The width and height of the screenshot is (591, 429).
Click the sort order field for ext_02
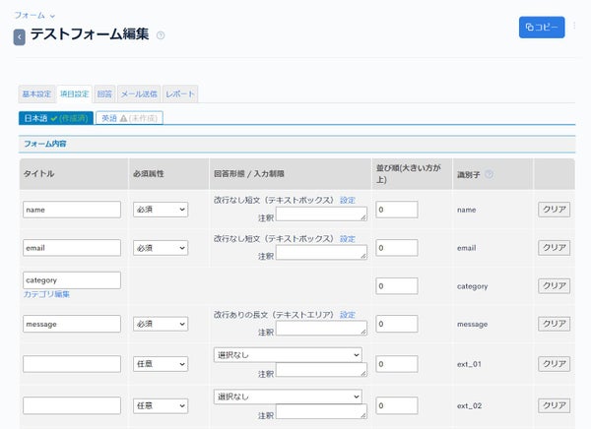click(x=397, y=405)
